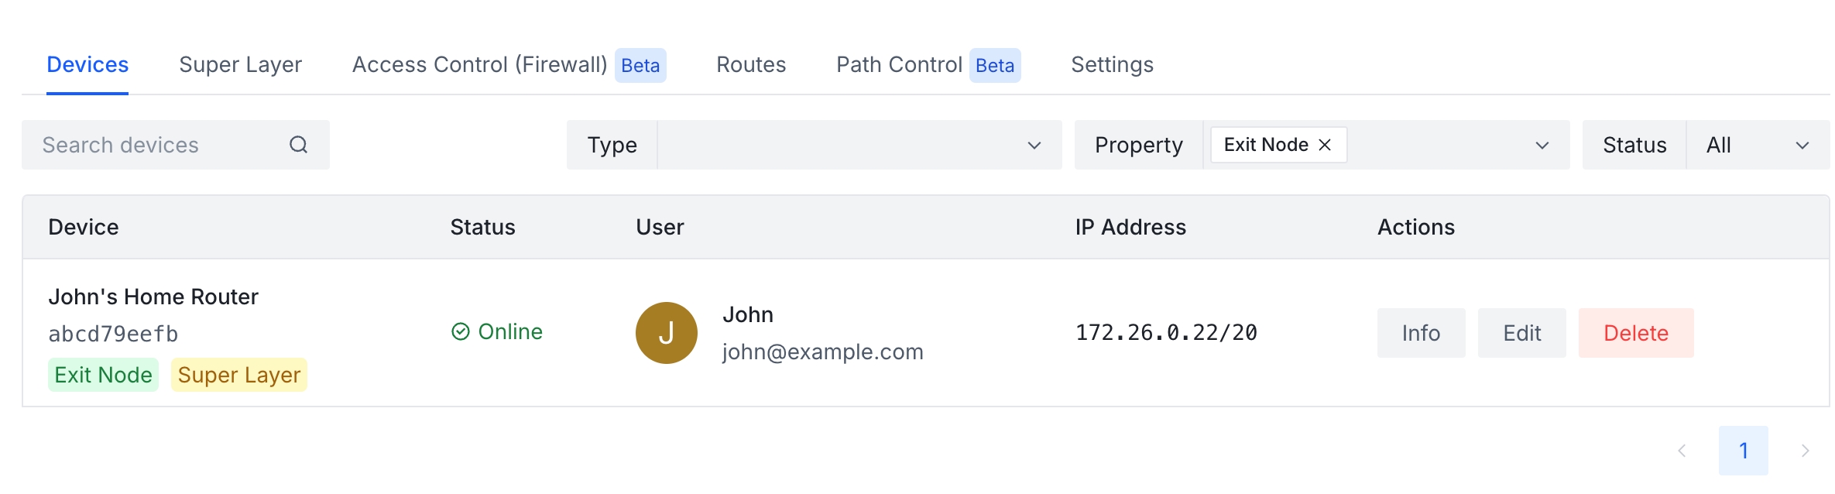Click the Online status check icon

[x=461, y=331]
